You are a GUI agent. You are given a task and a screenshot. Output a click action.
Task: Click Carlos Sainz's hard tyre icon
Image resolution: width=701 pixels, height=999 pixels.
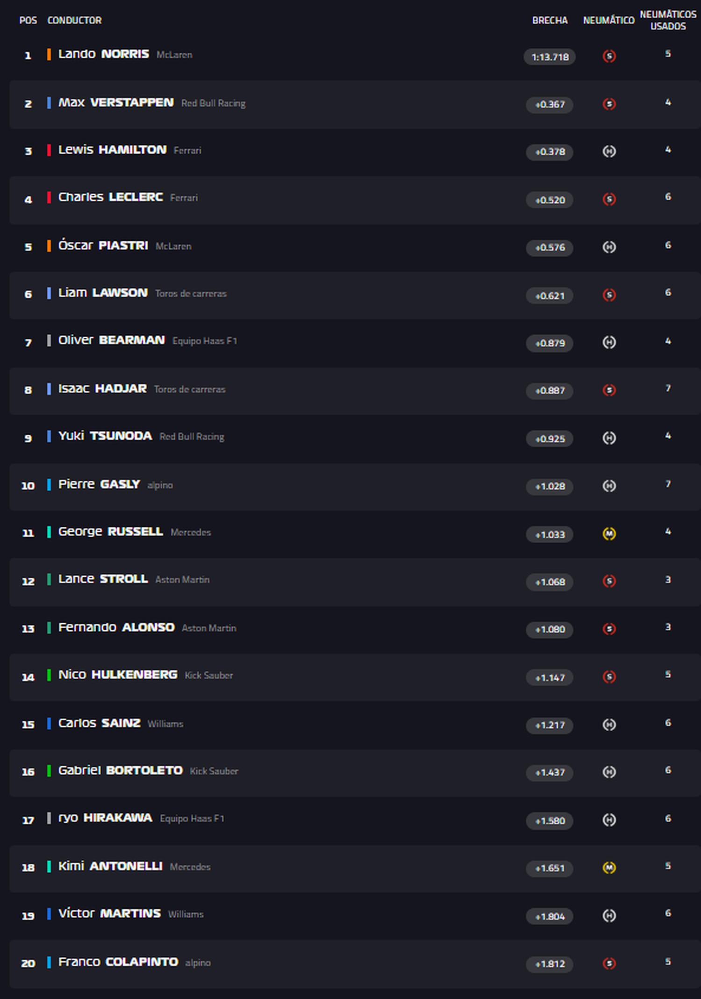point(609,725)
